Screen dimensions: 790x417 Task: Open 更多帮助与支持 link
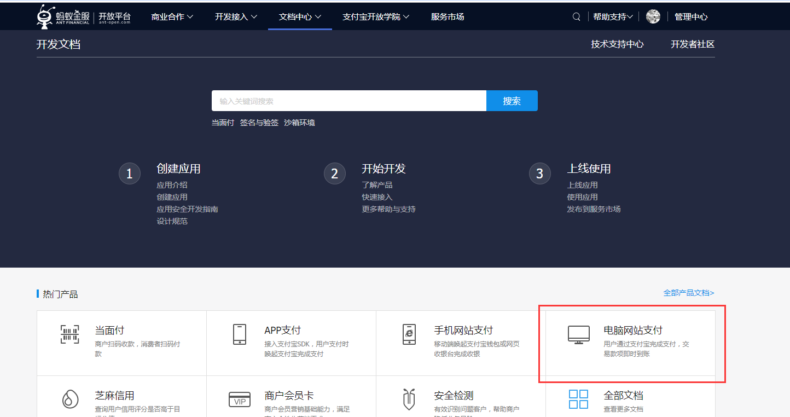[x=388, y=209]
